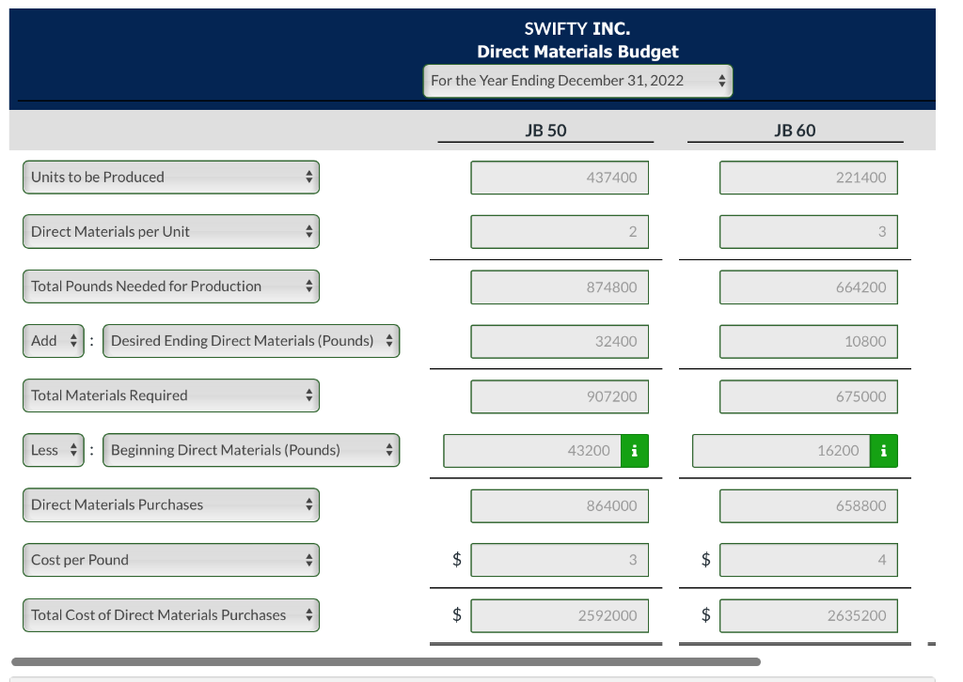
Task: Click the green info icon beside 16200
Action: (884, 451)
